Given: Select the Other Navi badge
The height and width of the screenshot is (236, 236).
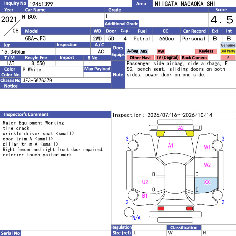Looking at the screenshot, I should point(140,58).
